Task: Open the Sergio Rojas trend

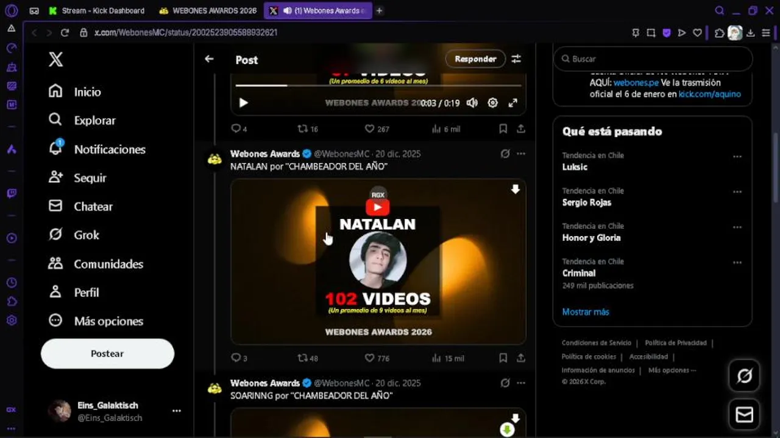Action: point(586,202)
